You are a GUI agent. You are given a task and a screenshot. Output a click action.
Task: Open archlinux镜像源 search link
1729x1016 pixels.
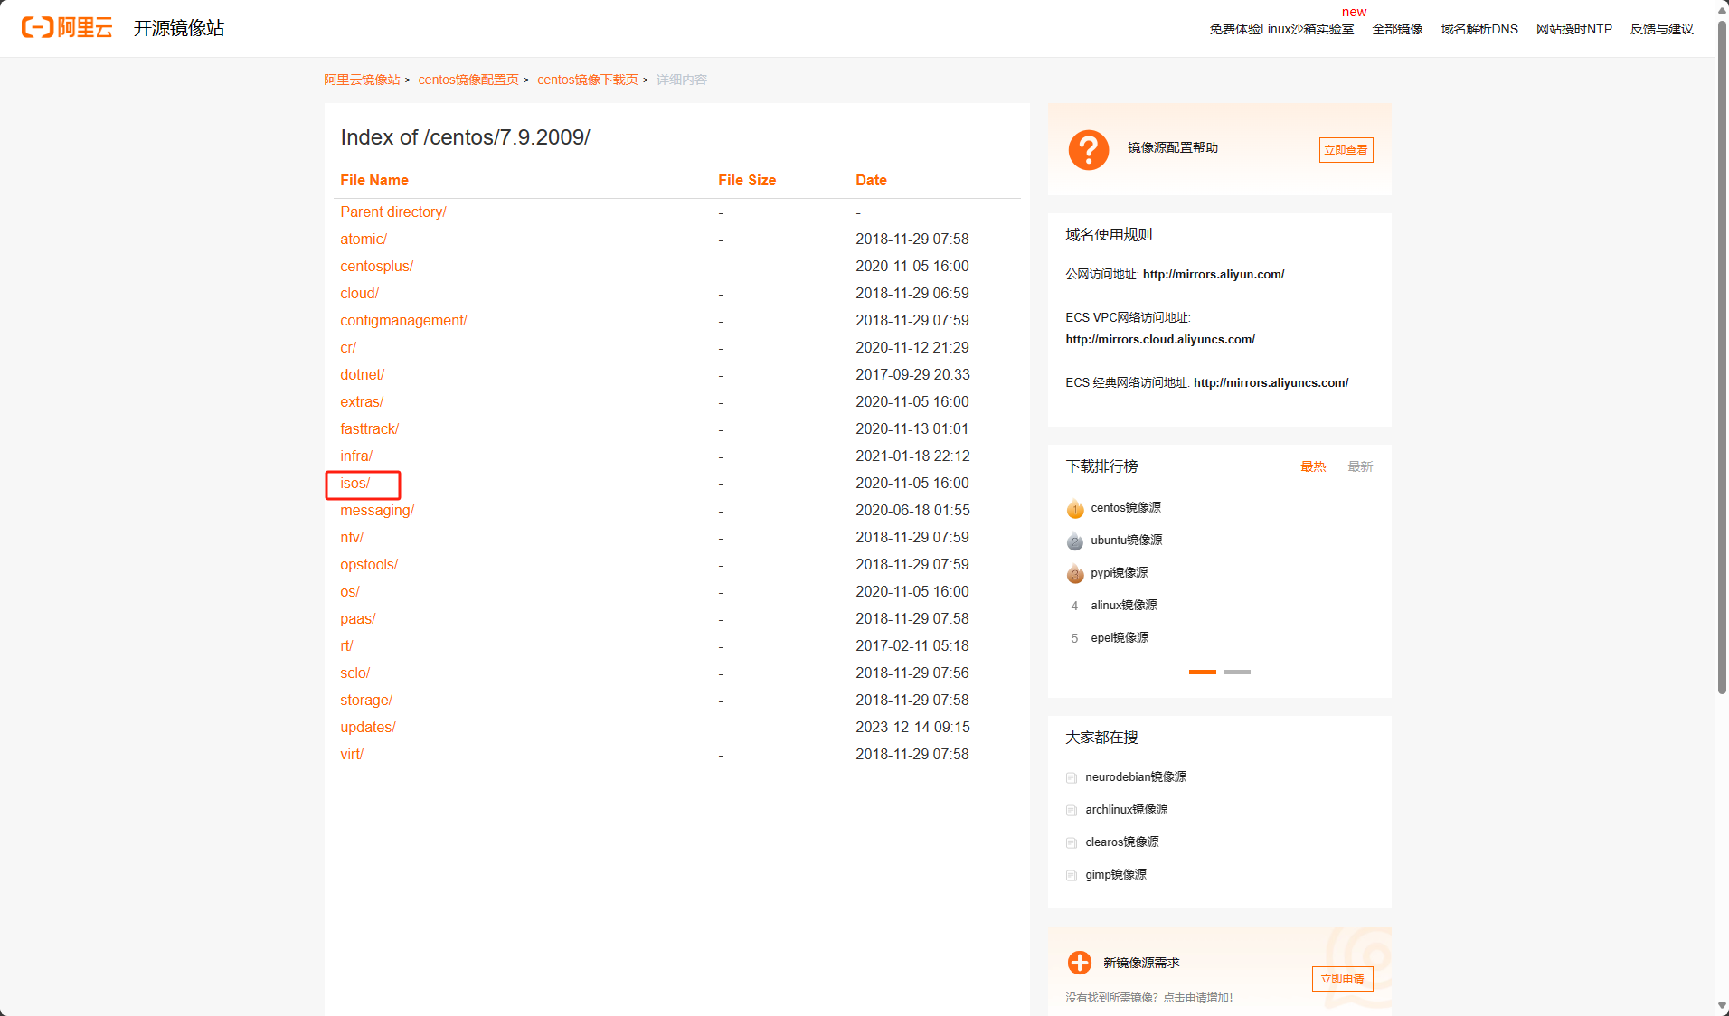1127,810
